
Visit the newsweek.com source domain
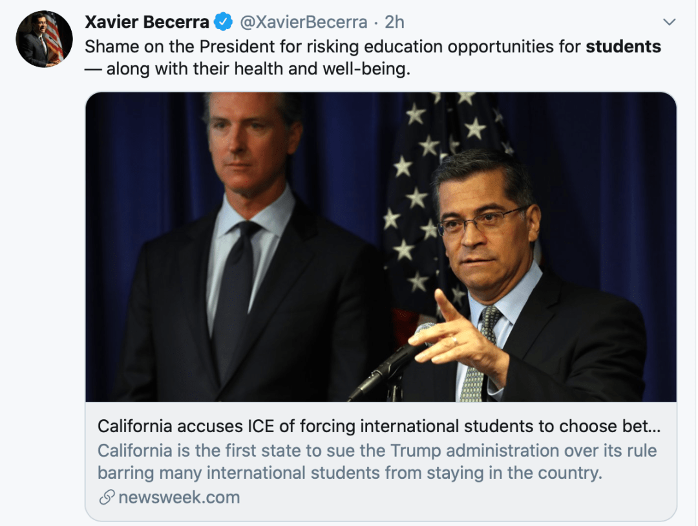click(179, 498)
